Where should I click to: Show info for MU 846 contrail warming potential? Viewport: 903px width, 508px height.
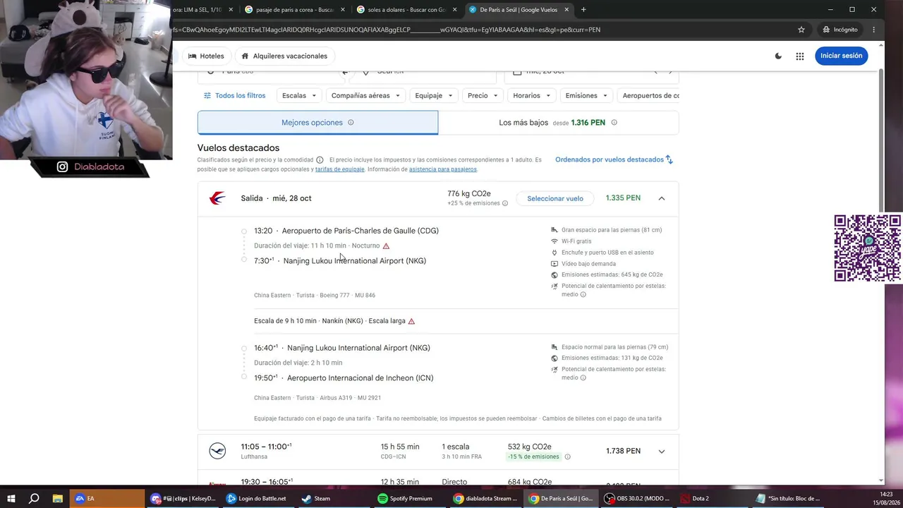point(583,295)
